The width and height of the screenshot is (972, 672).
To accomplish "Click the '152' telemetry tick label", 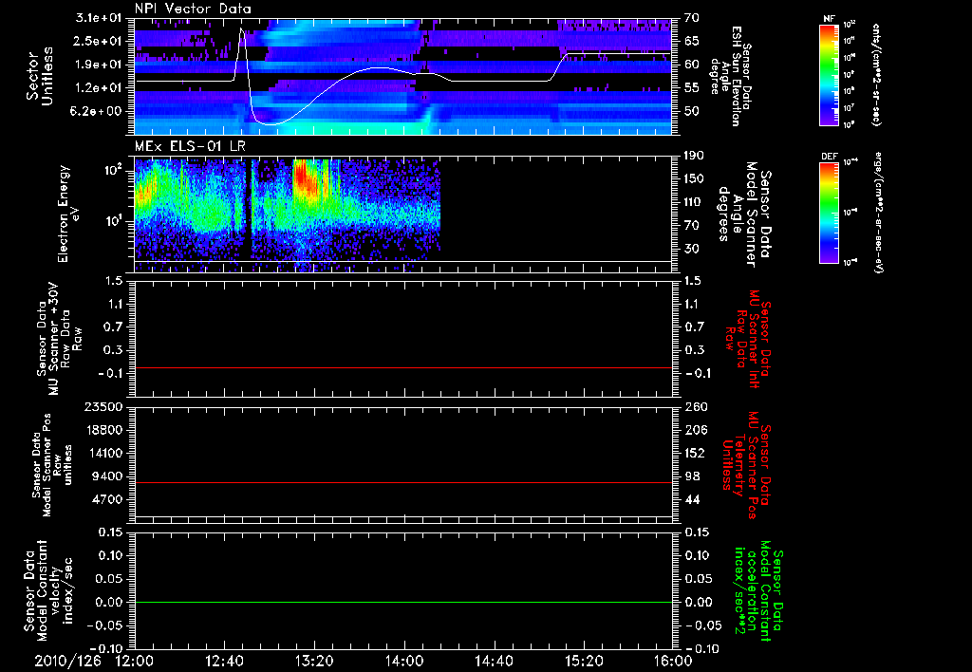I will [x=696, y=453].
